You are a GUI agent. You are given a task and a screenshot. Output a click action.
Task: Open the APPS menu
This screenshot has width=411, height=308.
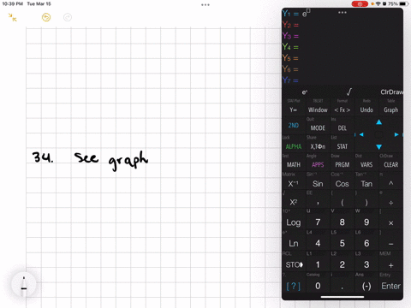point(318,164)
